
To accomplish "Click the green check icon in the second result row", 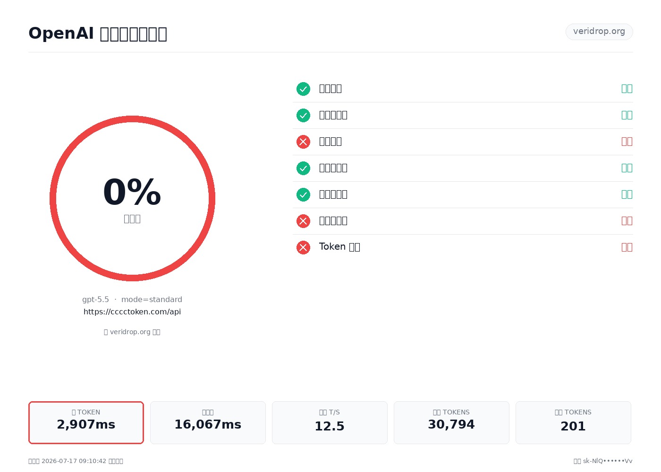I will (303, 115).
